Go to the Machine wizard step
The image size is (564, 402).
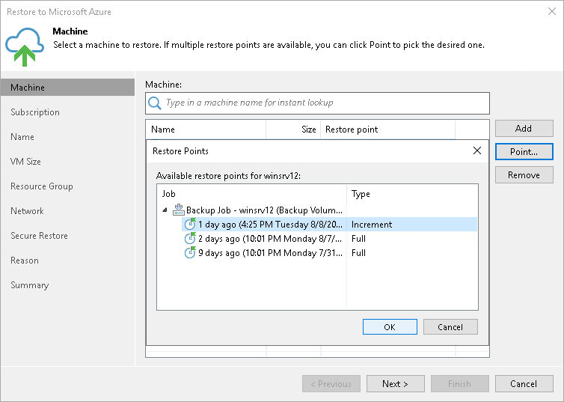(x=67, y=88)
